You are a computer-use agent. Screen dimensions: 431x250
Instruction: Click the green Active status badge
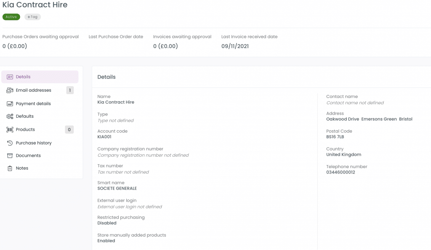point(11,17)
